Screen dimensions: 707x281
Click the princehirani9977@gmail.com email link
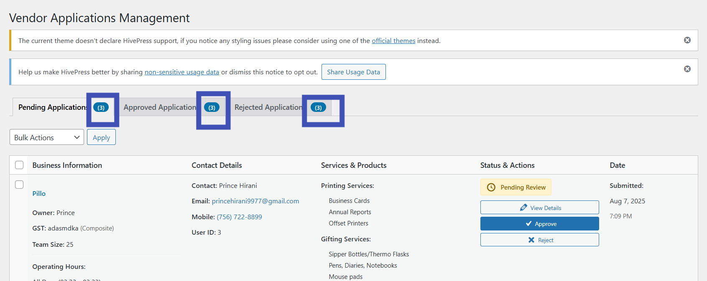[255, 201]
